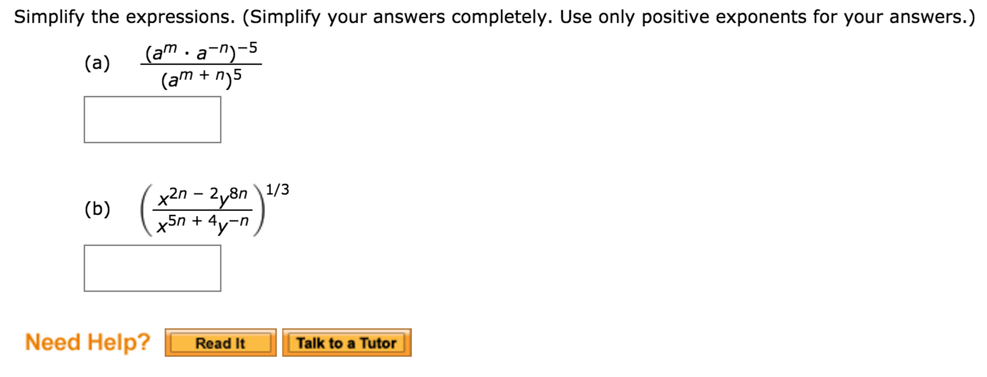987x377 pixels.
Task: Click the fraction bar in expression (a)
Action: click(x=201, y=64)
